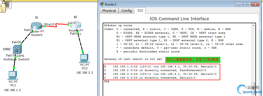
Task: Click the 192.168.4.0/24 connected route line
Action: pos(150,78)
